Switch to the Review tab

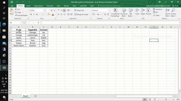click(66, 6)
